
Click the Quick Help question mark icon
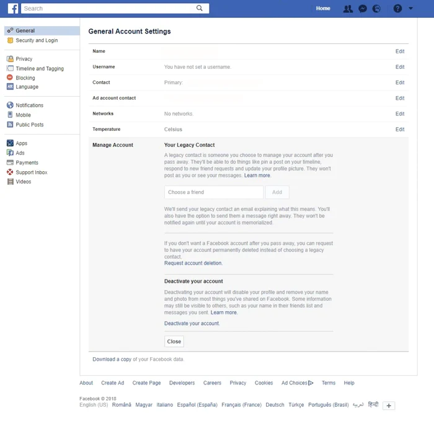[x=397, y=9]
